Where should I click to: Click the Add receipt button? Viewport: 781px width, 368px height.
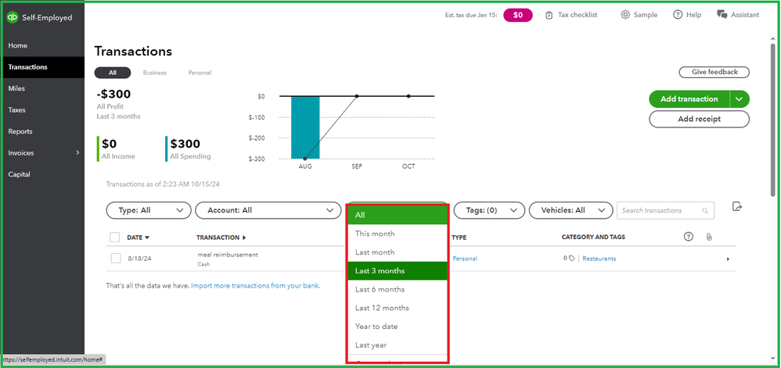pyautogui.click(x=699, y=120)
